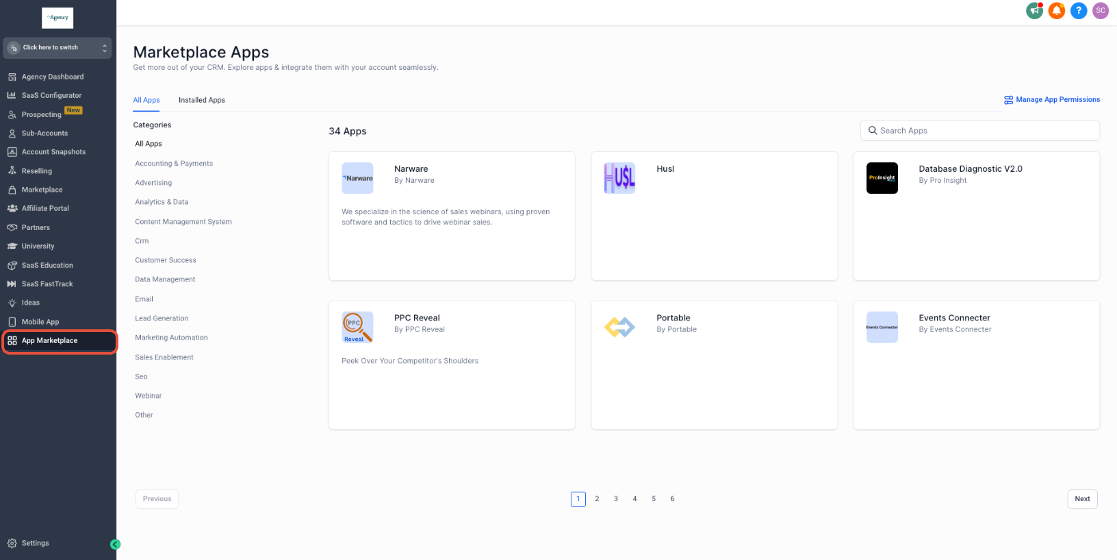Open the blue help question mark
This screenshot has width=1117, height=560.
(x=1079, y=11)
